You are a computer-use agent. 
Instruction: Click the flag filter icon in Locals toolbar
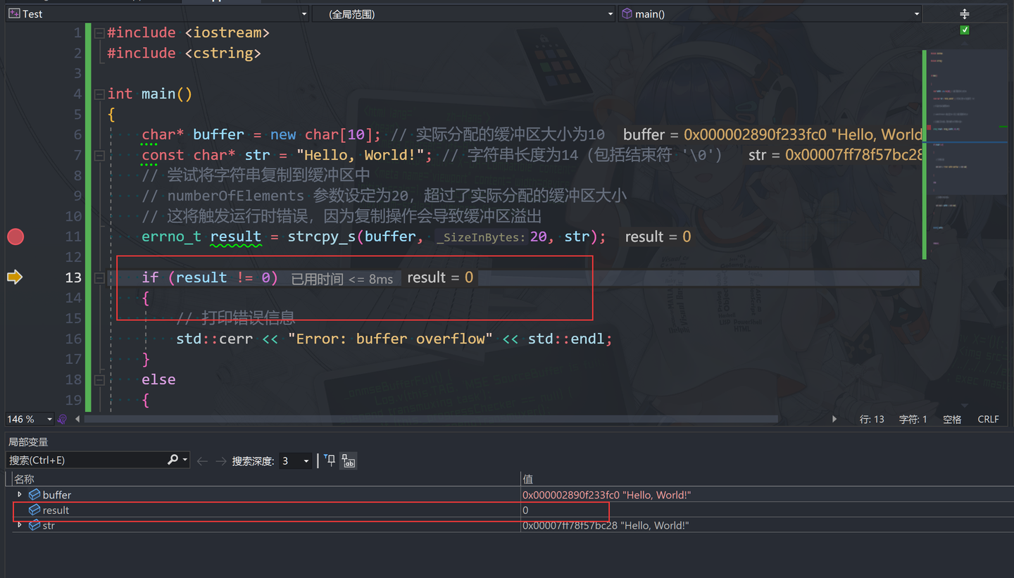point(329,460)
